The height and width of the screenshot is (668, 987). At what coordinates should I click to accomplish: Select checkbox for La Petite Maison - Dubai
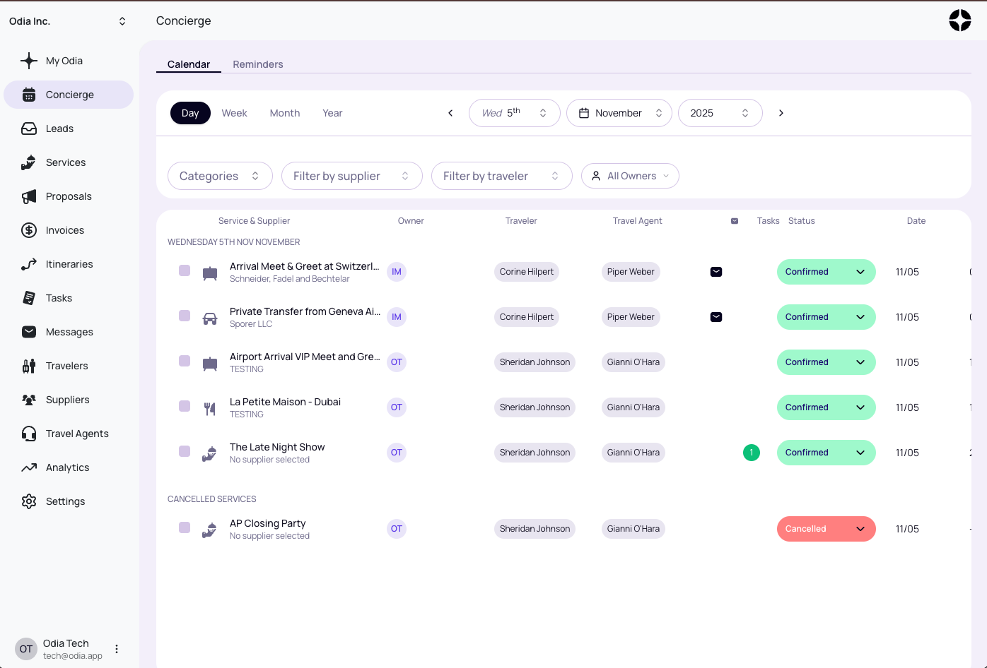[x=185, y=406]
